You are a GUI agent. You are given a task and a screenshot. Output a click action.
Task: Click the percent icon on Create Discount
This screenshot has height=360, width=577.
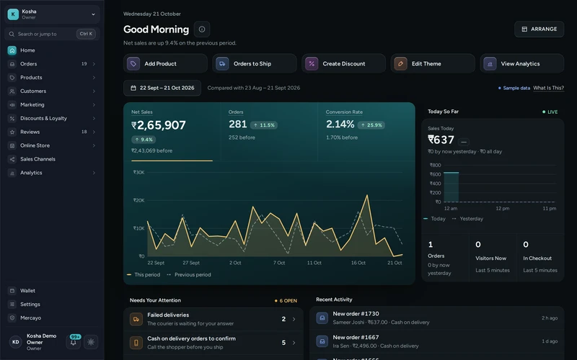312,63
